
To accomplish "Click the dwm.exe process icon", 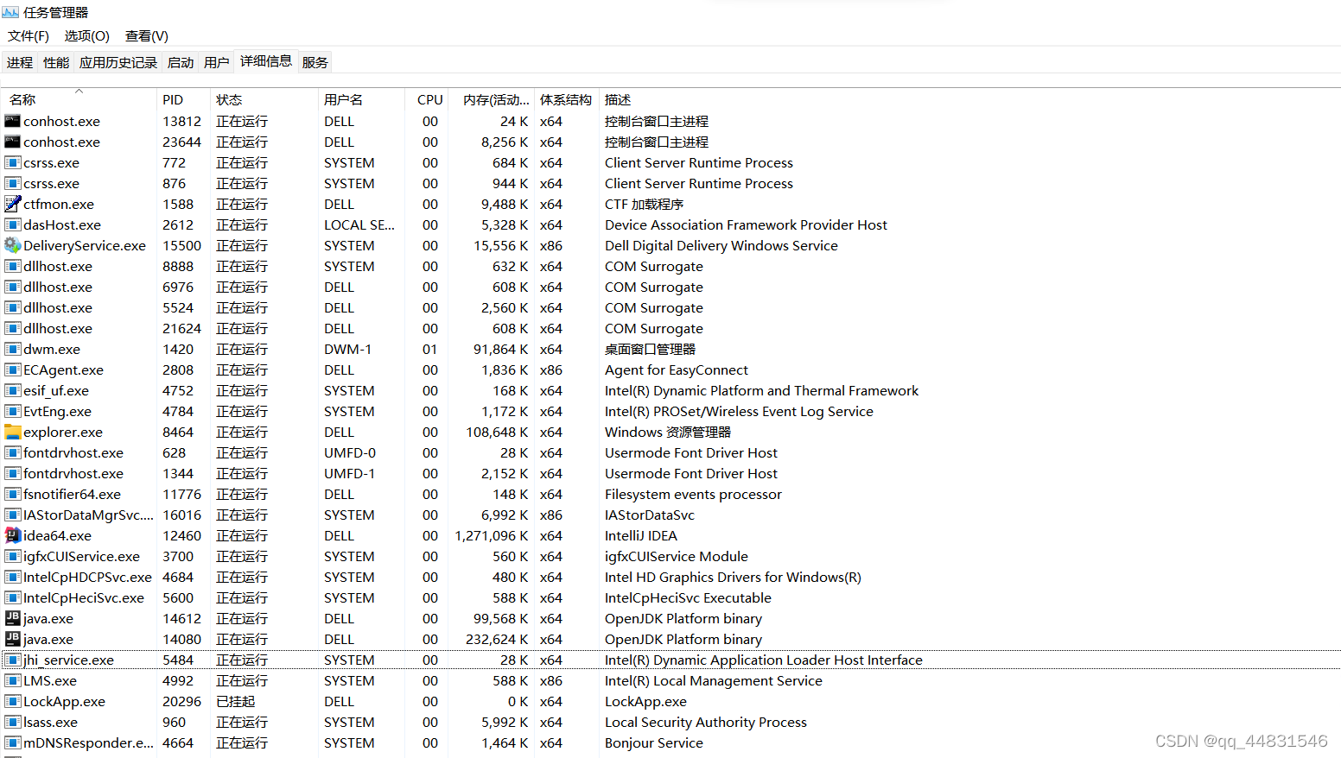I will (x=12, y=349).
